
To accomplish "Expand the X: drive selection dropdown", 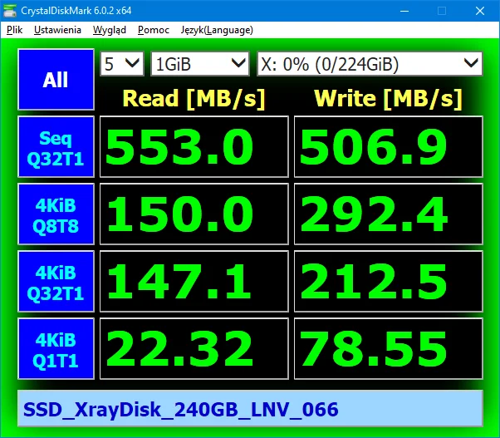I will coord(370,64).
